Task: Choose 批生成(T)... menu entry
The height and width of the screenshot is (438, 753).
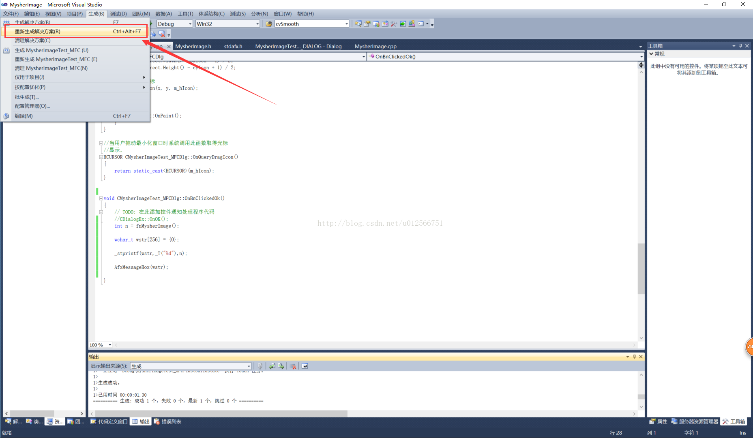Action: pyautogui.click(x=76, y=97)
